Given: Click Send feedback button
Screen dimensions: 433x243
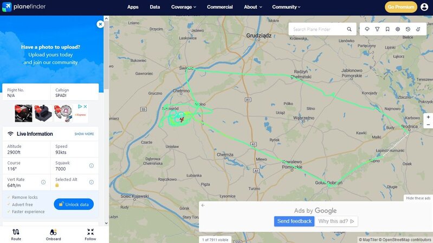Looking at the screenshot, I should pyautogui.click(x=294, y=221).
